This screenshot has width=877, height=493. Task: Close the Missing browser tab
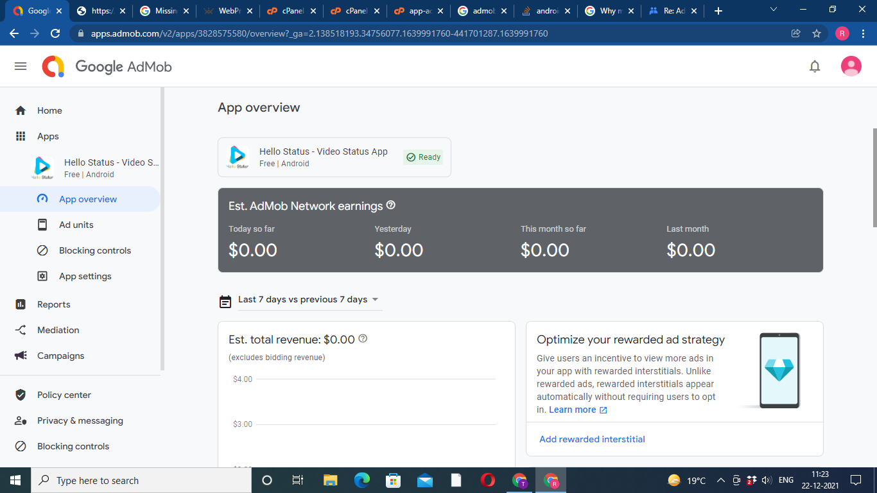tap(186, 11)
